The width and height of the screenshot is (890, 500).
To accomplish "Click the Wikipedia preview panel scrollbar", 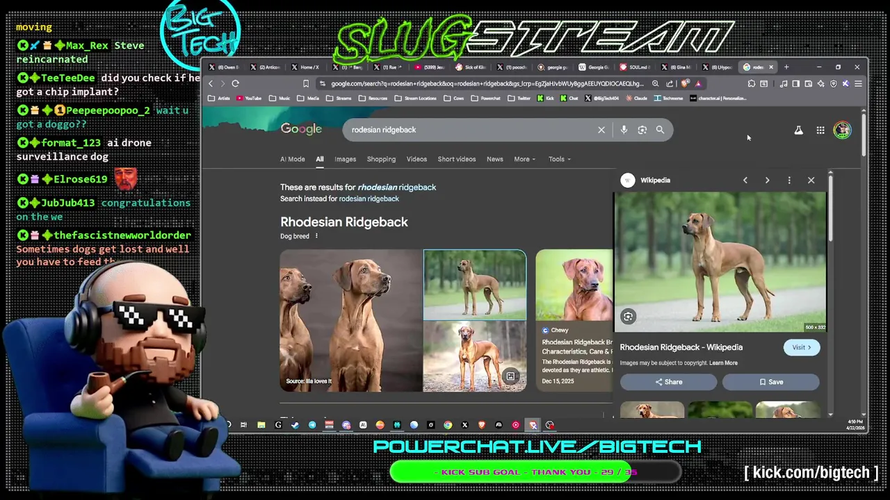I will [830, 208].
